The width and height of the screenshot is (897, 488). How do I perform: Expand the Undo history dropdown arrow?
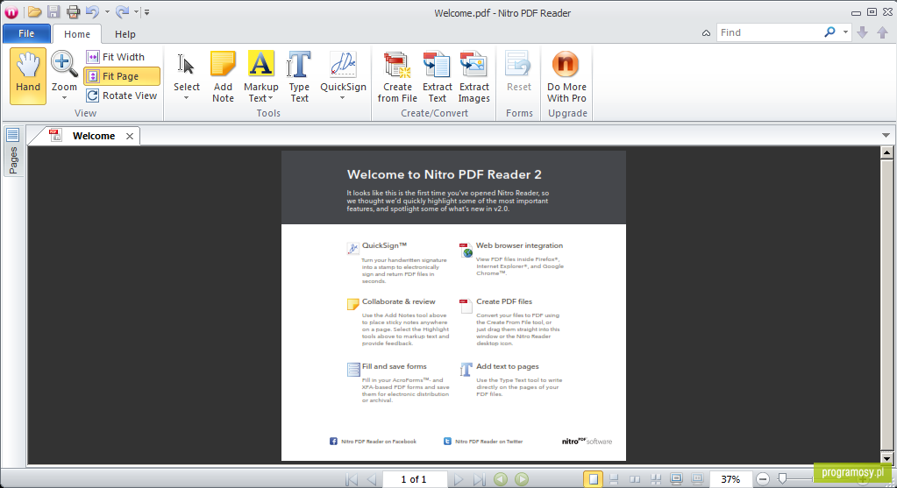click(107, 12)
